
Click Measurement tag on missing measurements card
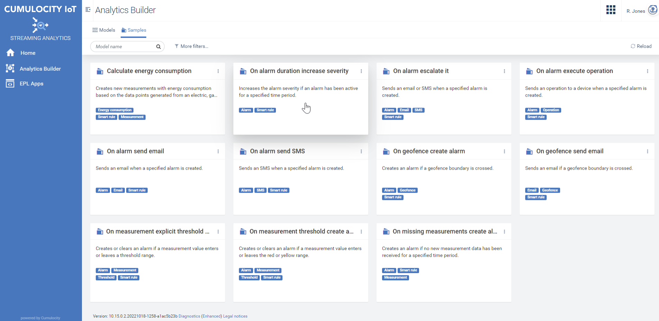[x=396, y=278]
